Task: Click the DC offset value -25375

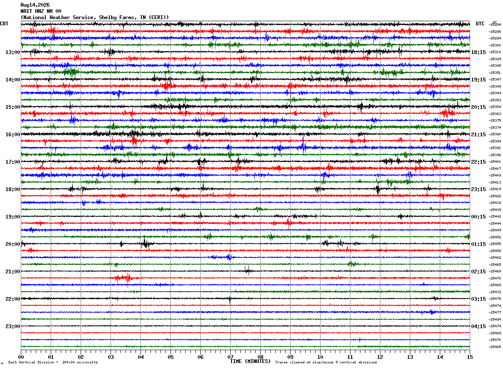Action: [x=495, y=120]
